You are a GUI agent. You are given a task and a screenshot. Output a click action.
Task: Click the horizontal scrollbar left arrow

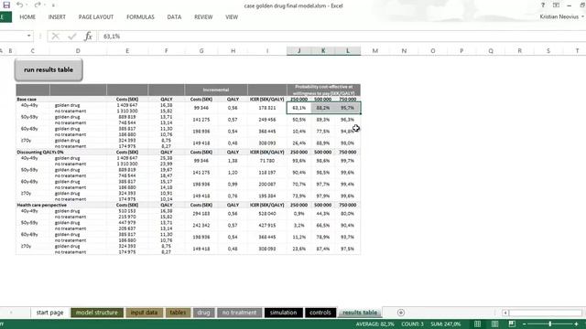click(505, 313)
